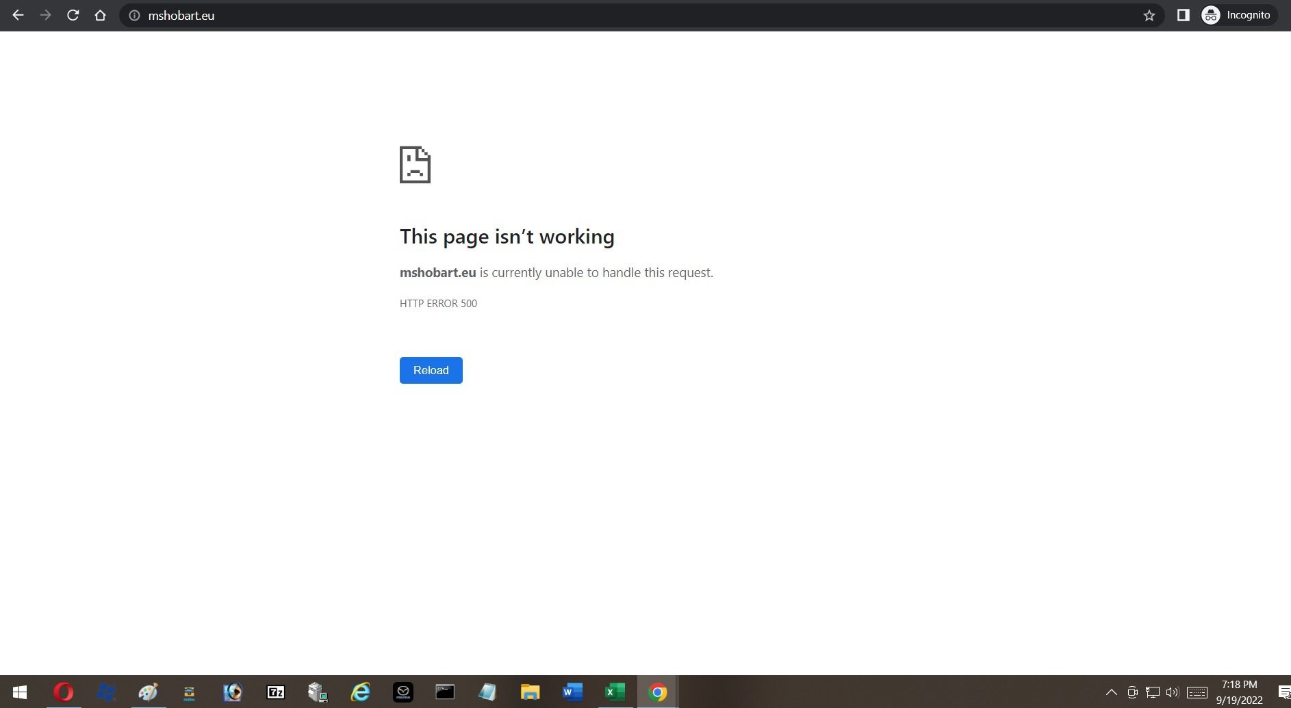Open the blue Windows flag taskbar app

pyautogui.click(x=106, y=692)
